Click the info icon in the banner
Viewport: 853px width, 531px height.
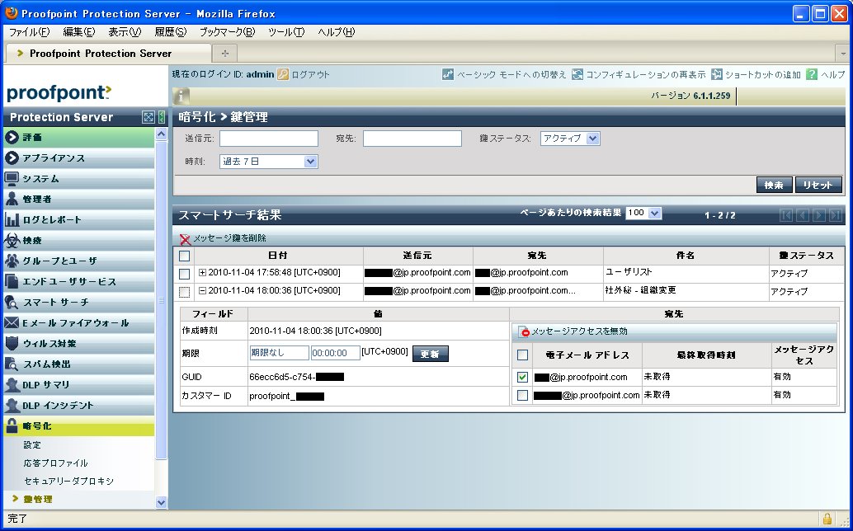181,96
